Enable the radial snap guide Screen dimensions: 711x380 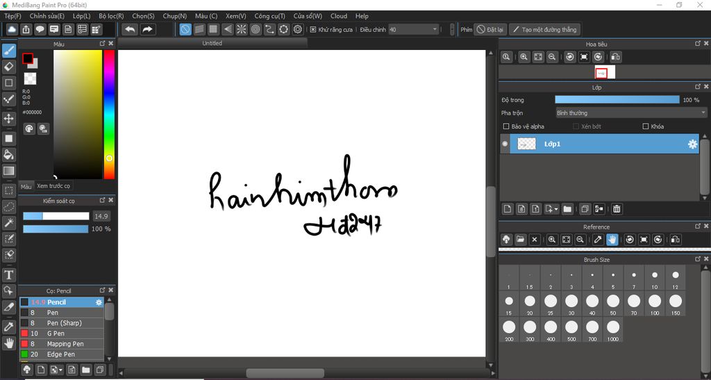point(241,29)
